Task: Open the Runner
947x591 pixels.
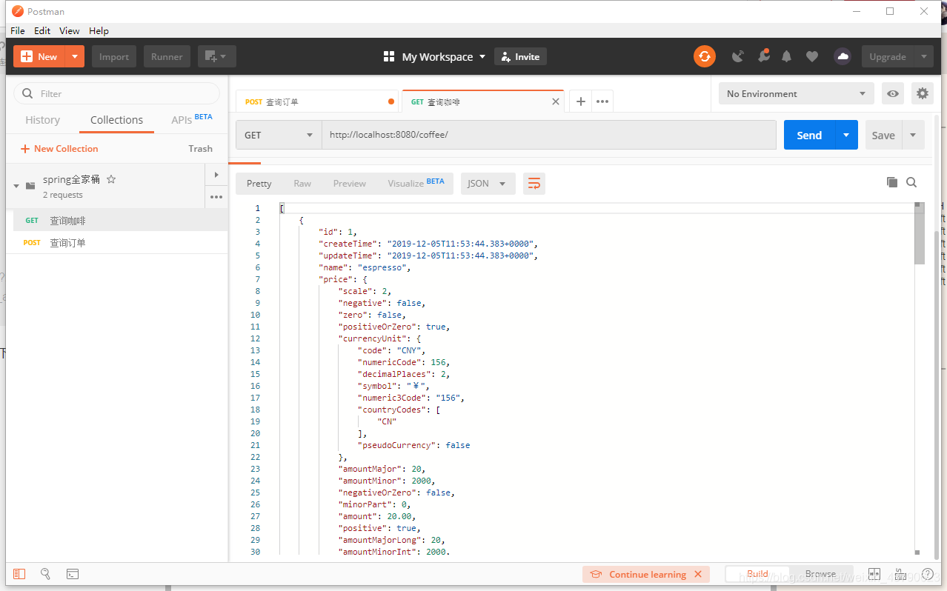Action: tap(167, 56)
